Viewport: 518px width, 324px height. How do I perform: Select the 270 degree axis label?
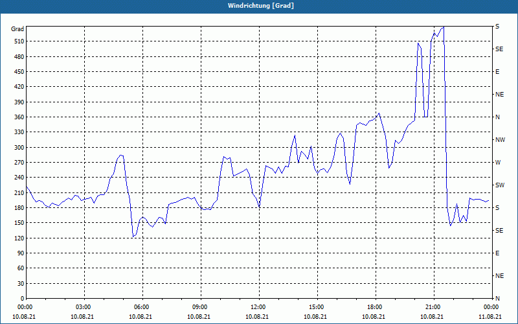click(19, 163)
